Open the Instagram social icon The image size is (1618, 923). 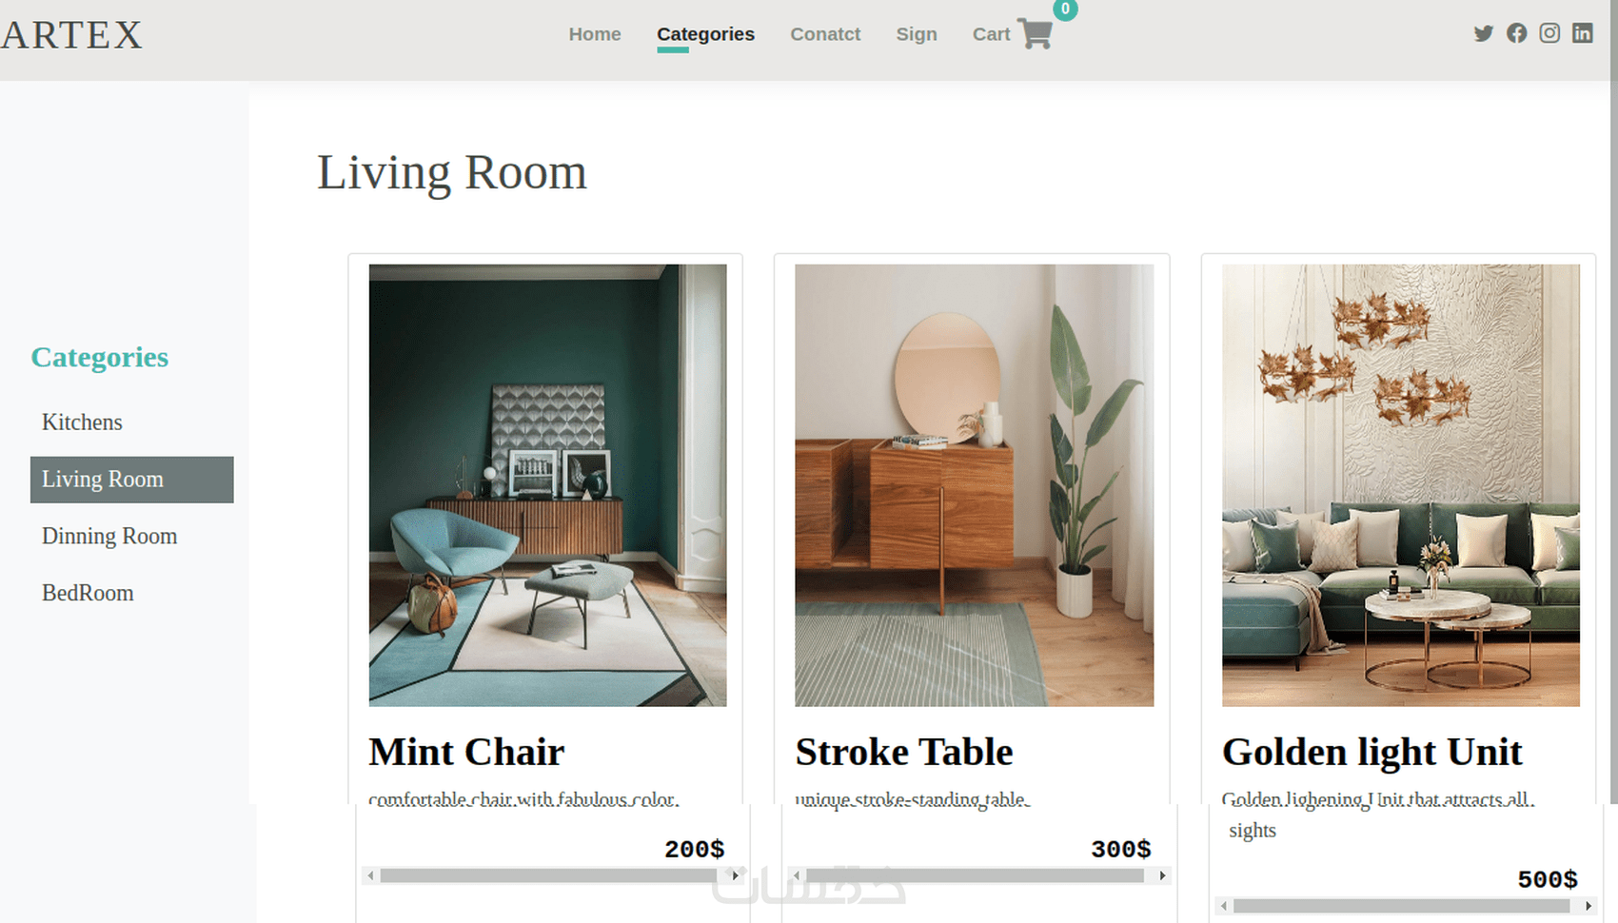1549,33
